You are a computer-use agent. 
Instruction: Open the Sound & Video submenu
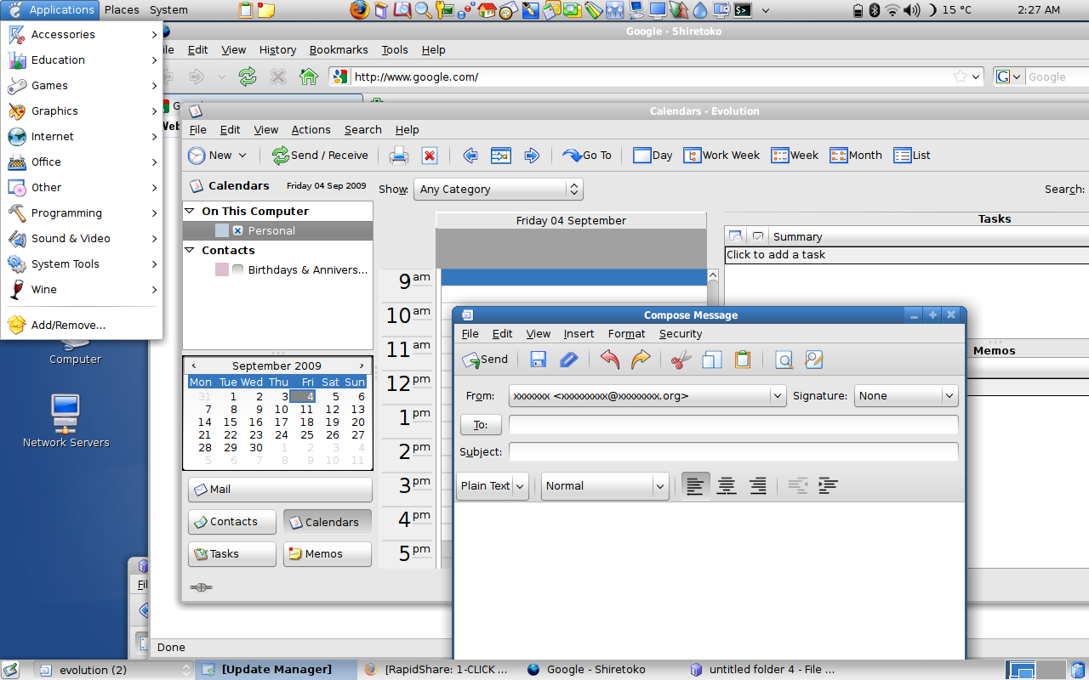[x=82, y=238]
